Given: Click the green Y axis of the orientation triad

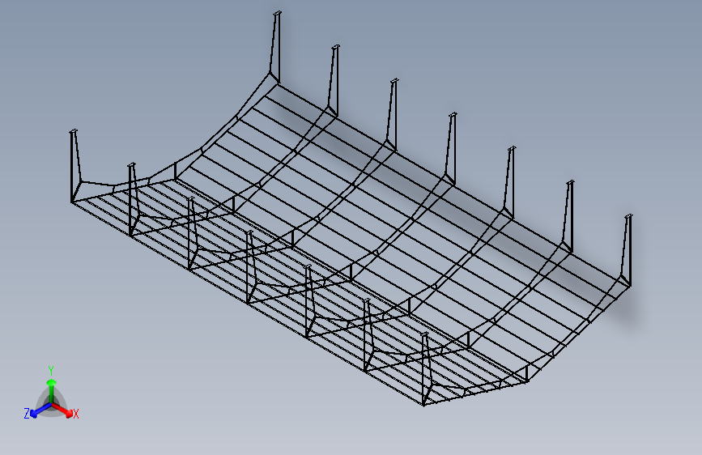Looking at the screenshot, I should pyautogui.click(x=52, y=391).
